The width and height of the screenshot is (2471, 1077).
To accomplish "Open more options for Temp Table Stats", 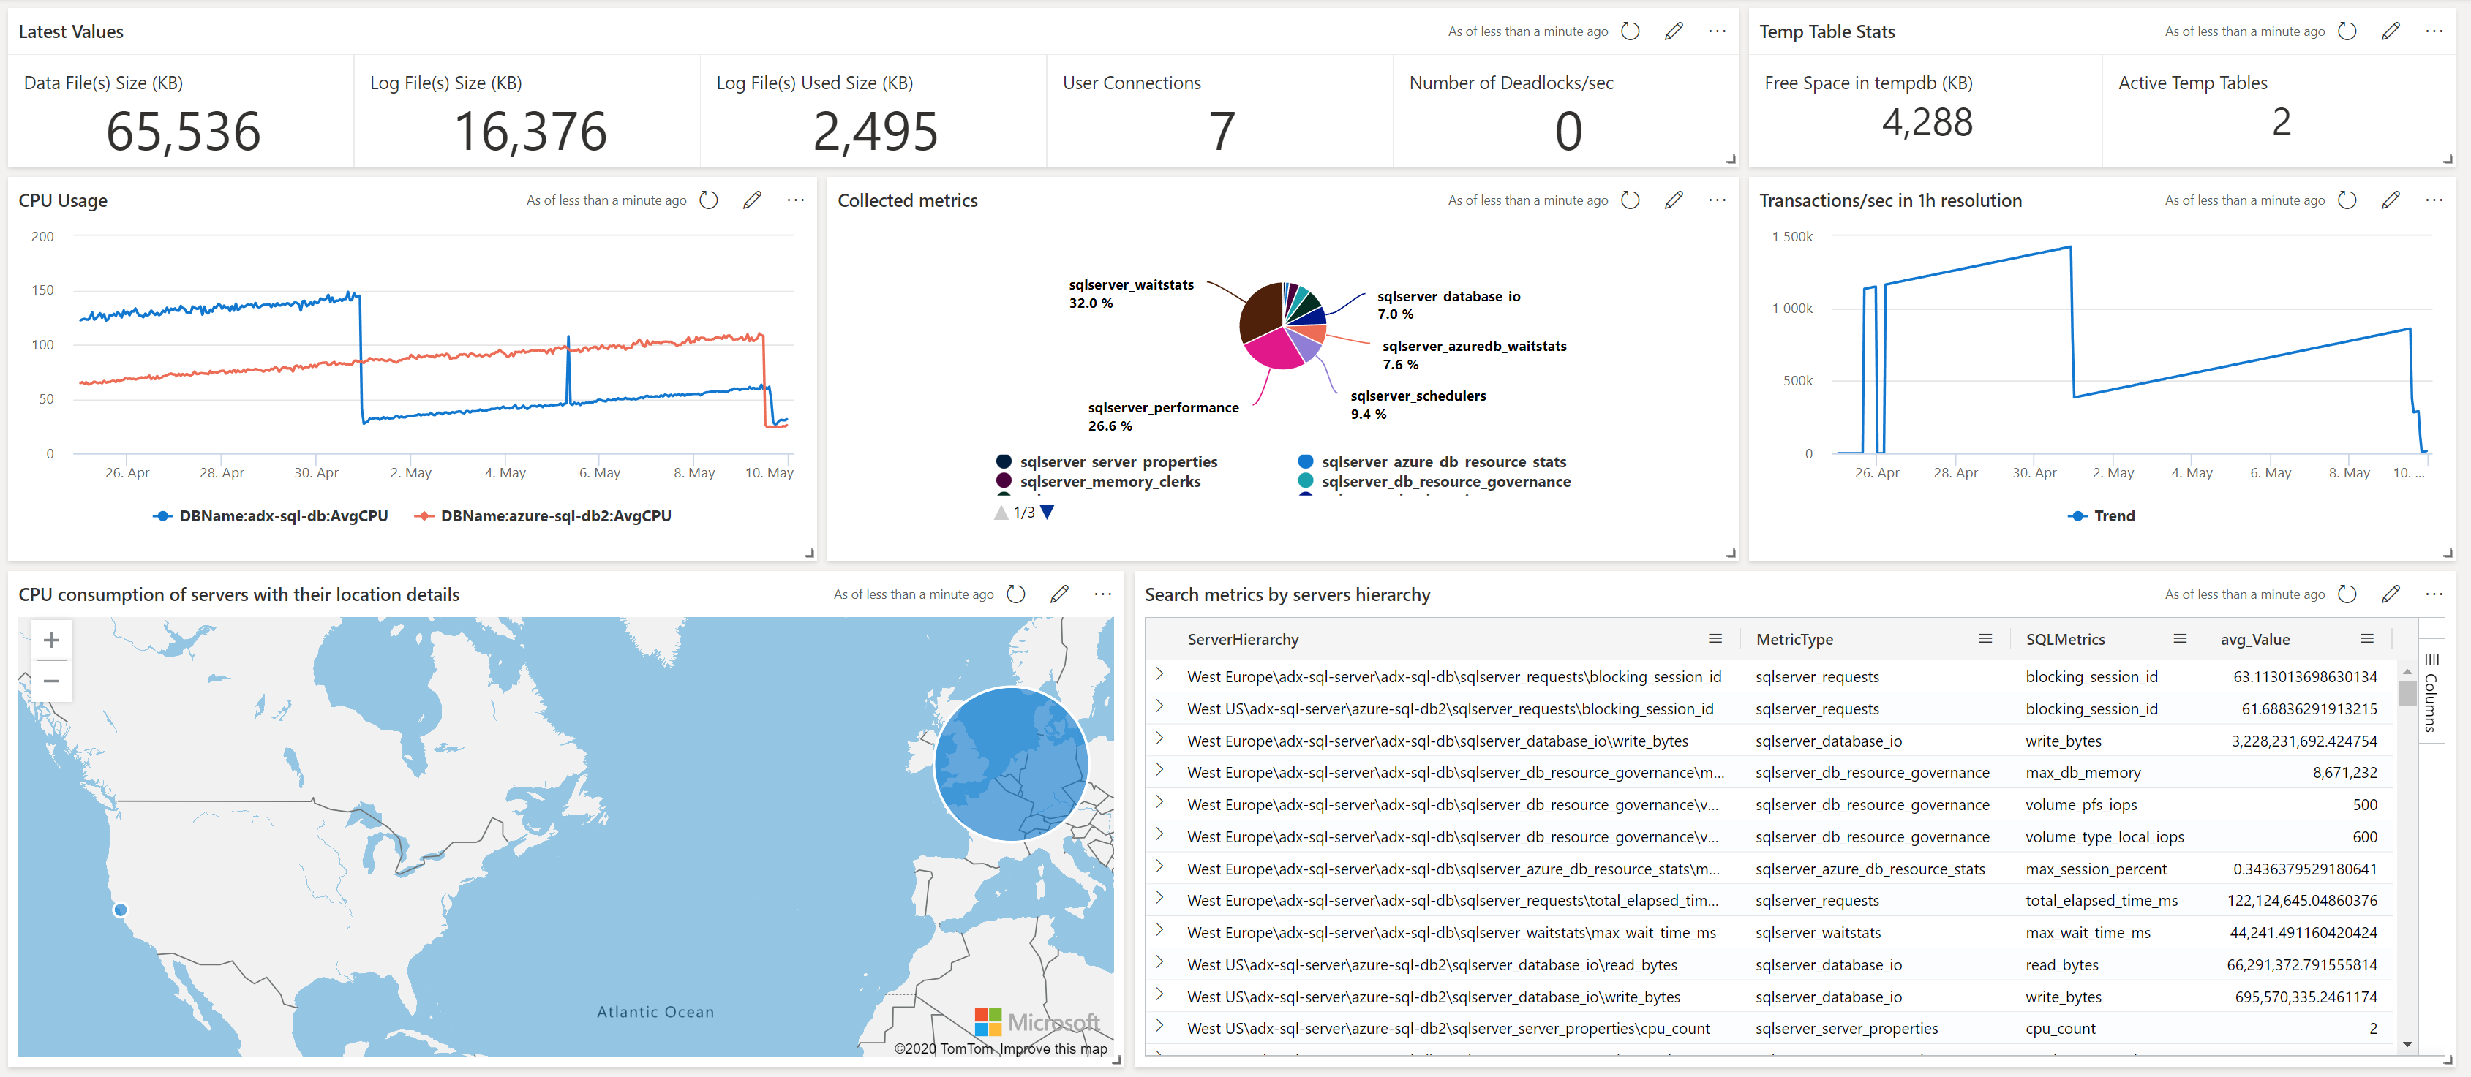I will pyautogui.click(x=2434, y=31).
